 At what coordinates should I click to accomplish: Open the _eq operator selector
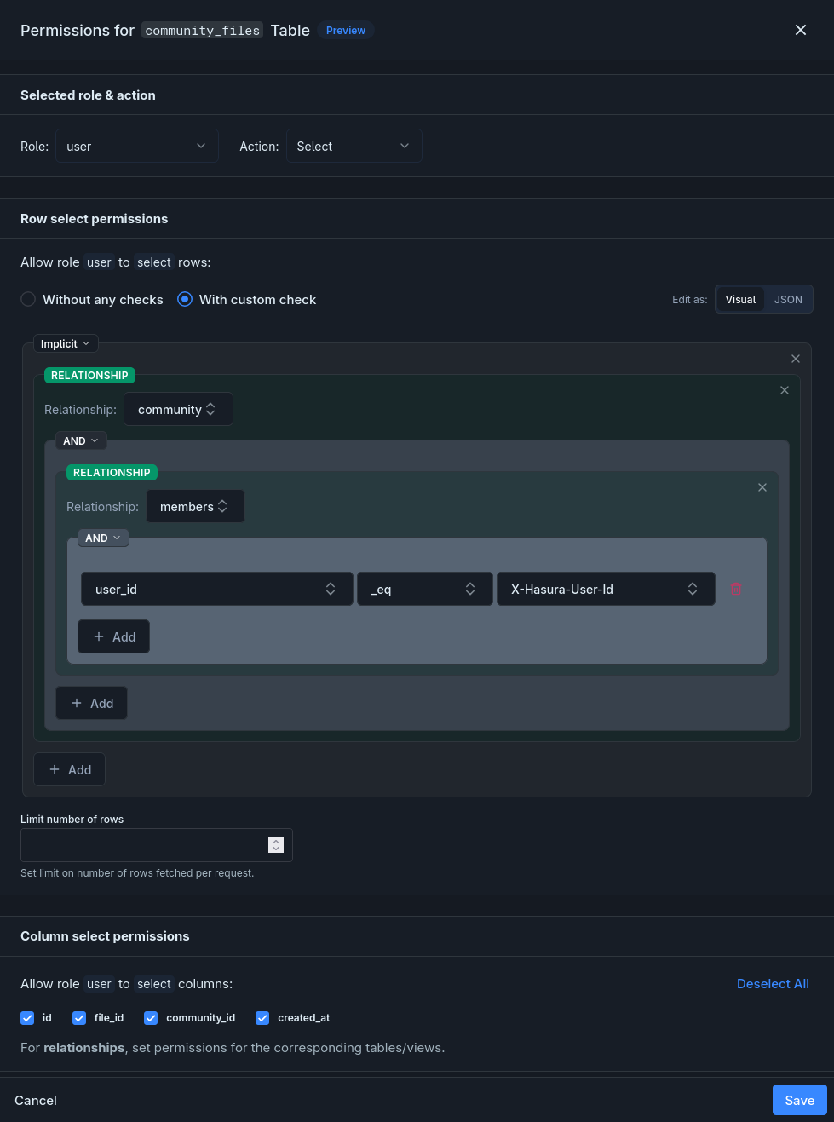(x=425, y=589)
